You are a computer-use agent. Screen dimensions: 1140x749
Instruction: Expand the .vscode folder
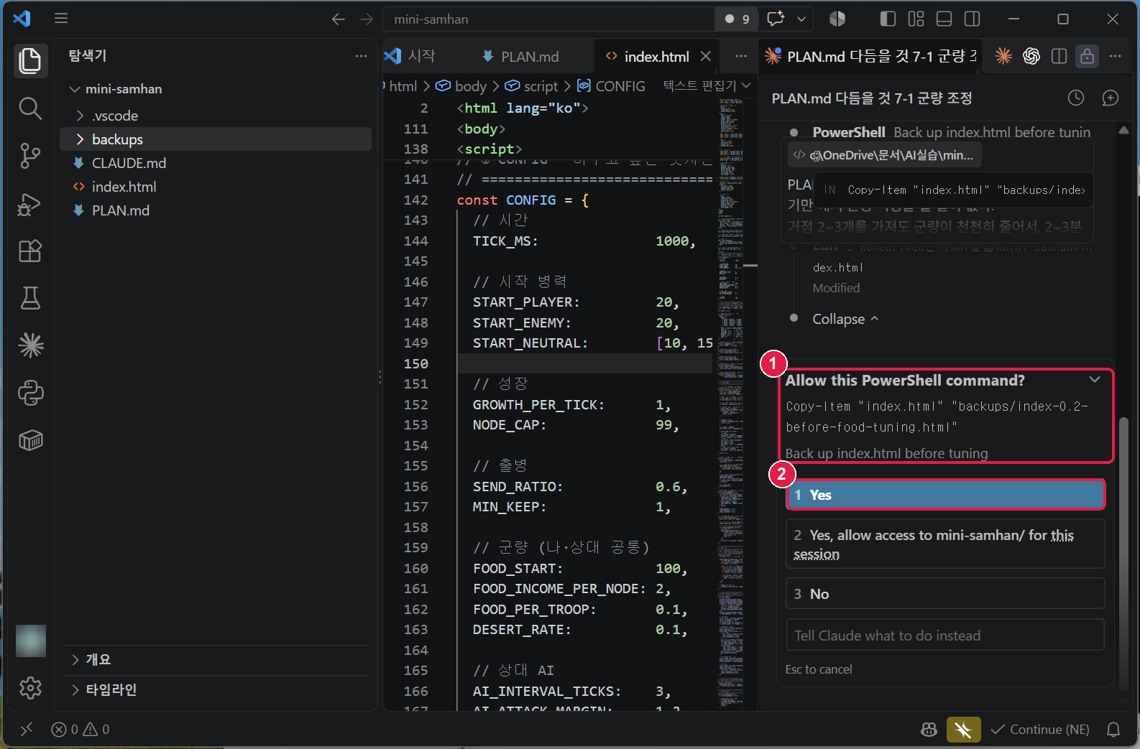click(80, 116)
